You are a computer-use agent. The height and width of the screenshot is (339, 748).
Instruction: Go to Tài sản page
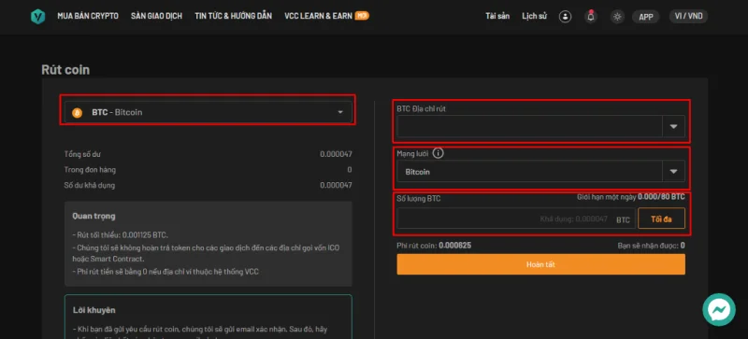point(497,16)
